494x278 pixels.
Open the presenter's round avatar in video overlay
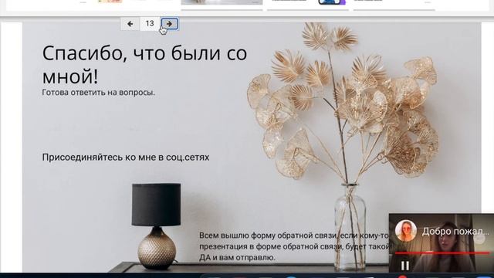(406, 231)
